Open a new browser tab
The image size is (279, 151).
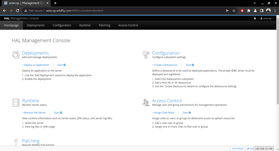pyautogui.click(x=55, y=3)
